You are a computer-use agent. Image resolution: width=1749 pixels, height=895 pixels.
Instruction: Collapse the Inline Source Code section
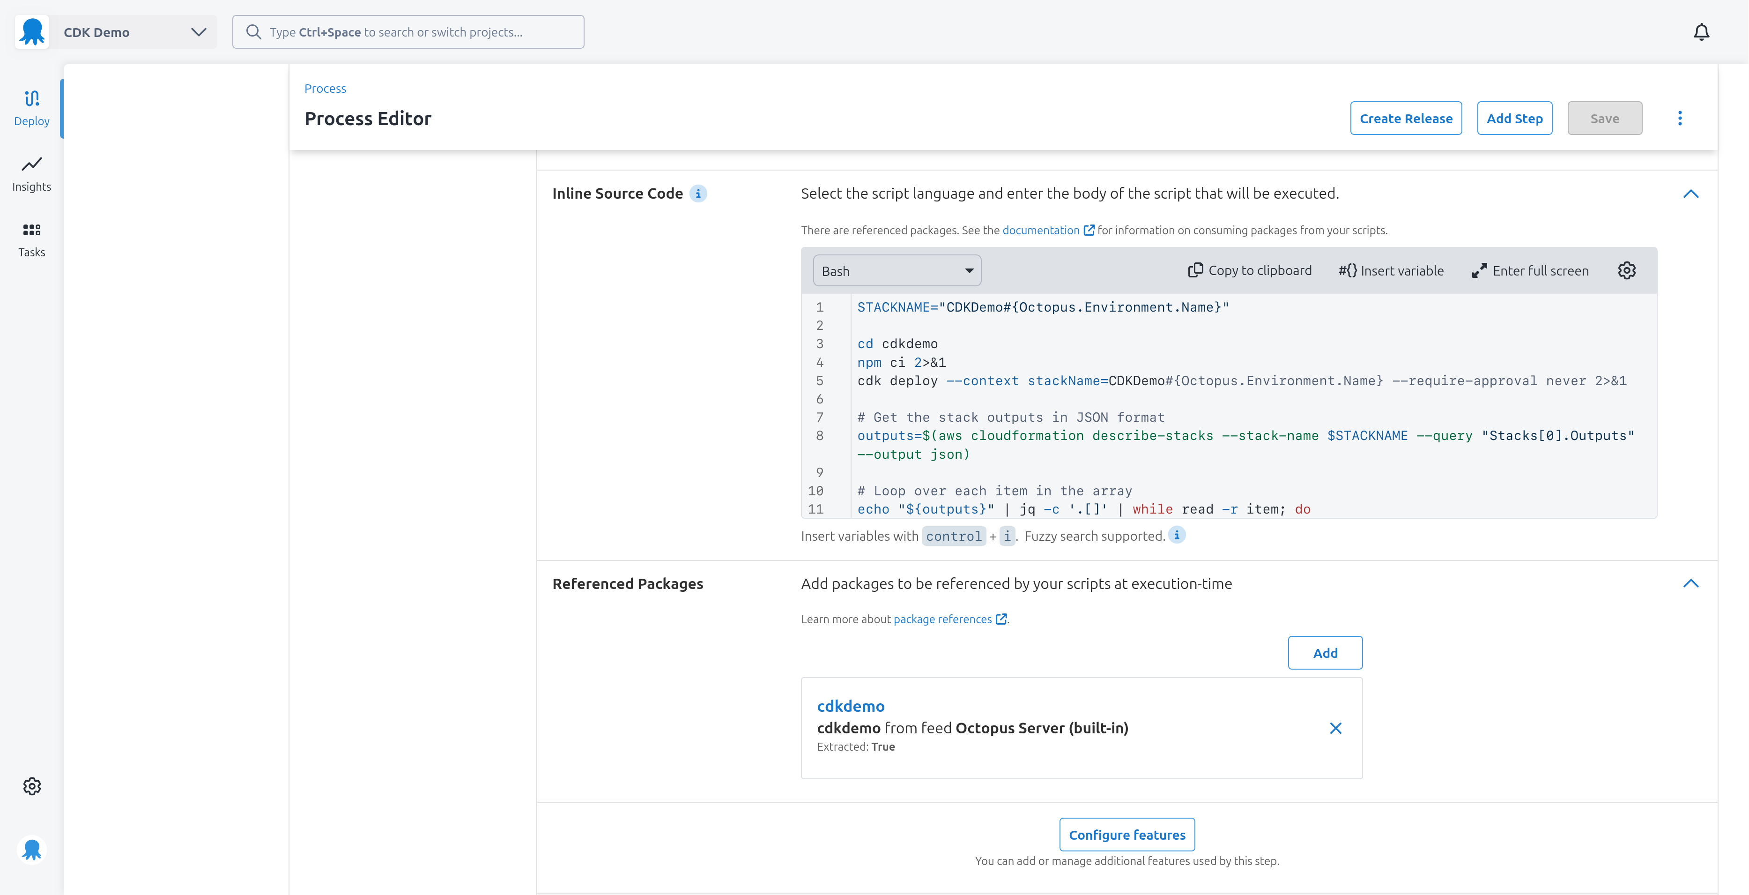pyautogui.click(x=1691, y=194)
